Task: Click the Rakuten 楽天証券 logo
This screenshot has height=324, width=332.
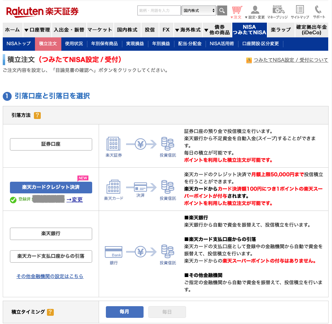Action: pyautogui.click(x=42, y=12)
